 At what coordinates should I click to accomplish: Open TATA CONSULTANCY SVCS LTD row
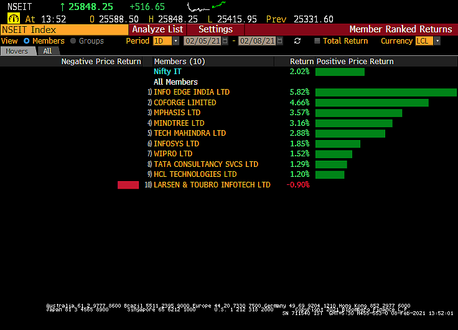(x=206, y=164)
